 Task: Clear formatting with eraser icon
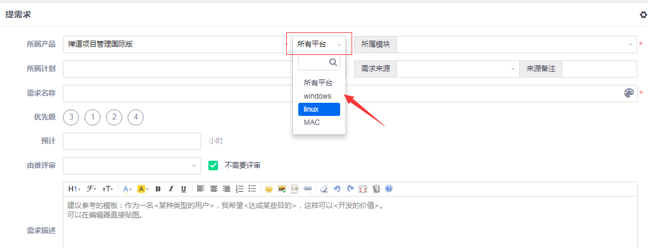point(325,189)
